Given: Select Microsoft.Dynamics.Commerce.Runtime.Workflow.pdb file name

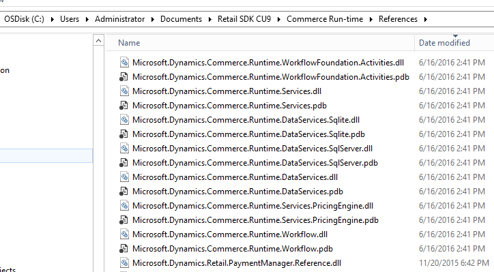Looking at the screenshot, I should (233, 249).
